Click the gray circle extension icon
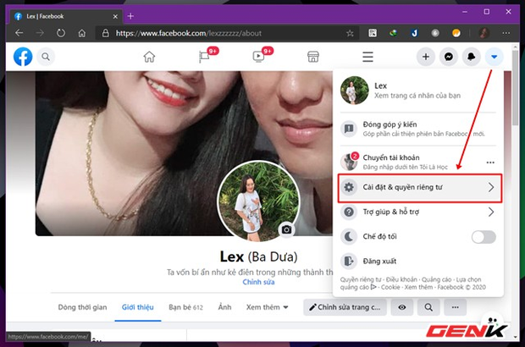 435,33
